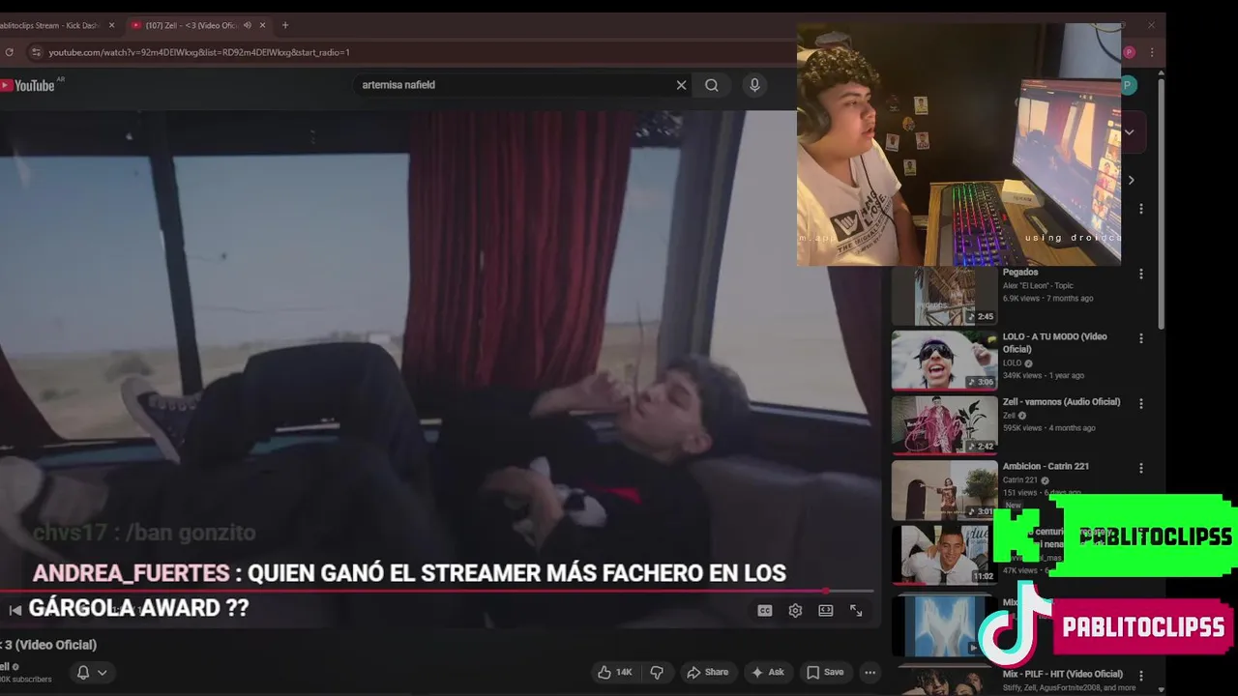Go to the previous video in the player
Viewport: 1238px width, 696px height.
pyautogui.click(x=15, y=610)
